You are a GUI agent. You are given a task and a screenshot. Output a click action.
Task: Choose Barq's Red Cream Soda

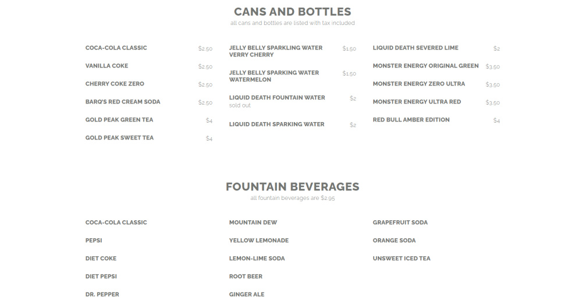(123, 102)
